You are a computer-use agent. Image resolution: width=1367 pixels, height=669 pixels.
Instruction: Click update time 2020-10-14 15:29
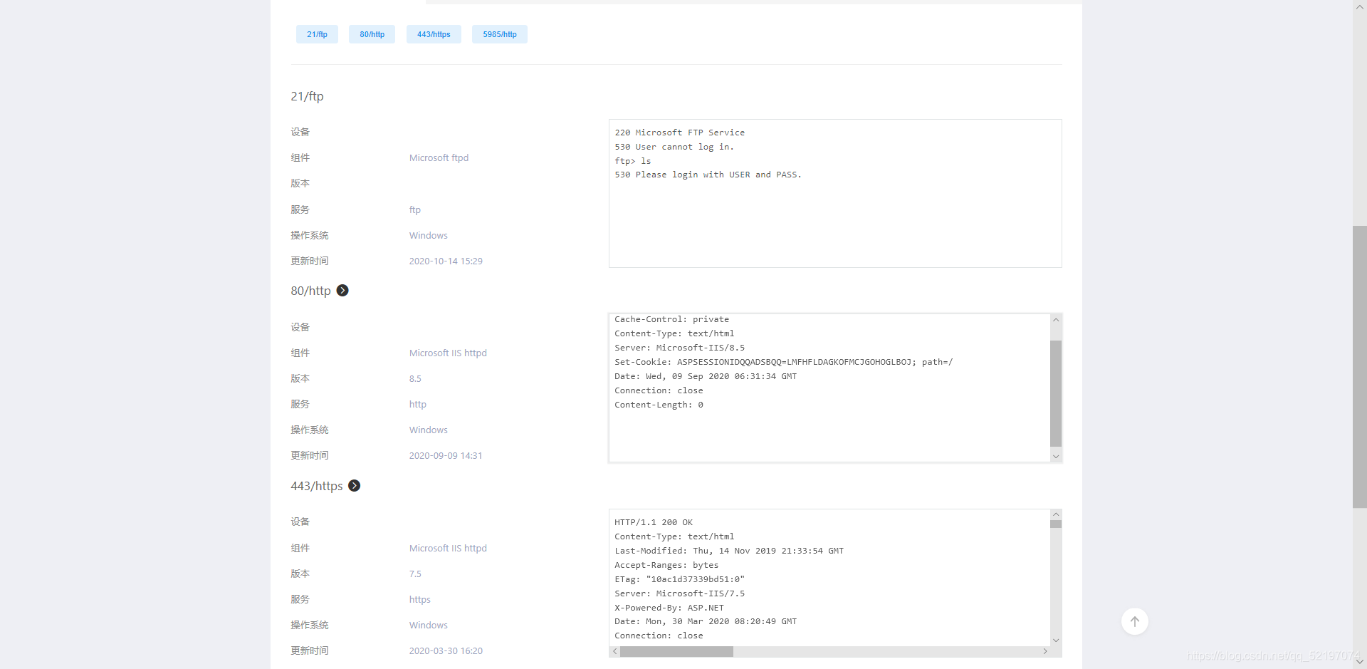point(446,261)
